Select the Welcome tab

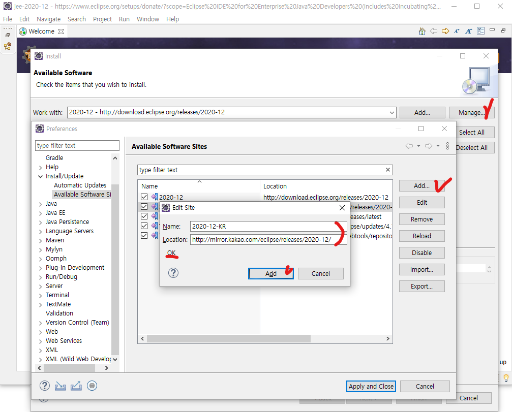pyautogui.click(x=41, y=31)
